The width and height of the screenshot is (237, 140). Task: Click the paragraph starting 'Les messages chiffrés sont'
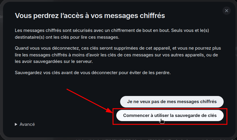pyautogui.click(x=112, y=34)
